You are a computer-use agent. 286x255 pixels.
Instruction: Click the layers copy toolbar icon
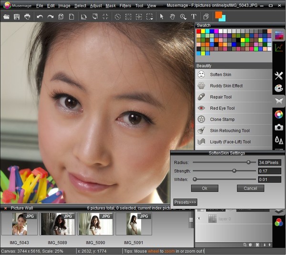click(x=206, y=17)
